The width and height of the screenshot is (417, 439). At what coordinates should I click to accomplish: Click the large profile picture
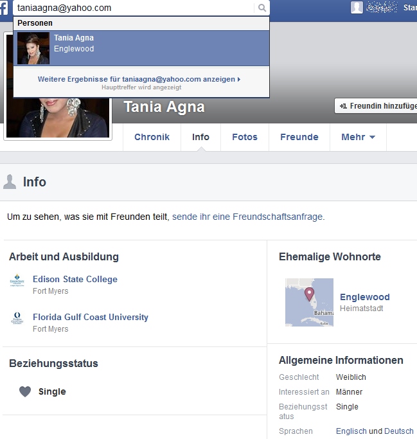58,118
